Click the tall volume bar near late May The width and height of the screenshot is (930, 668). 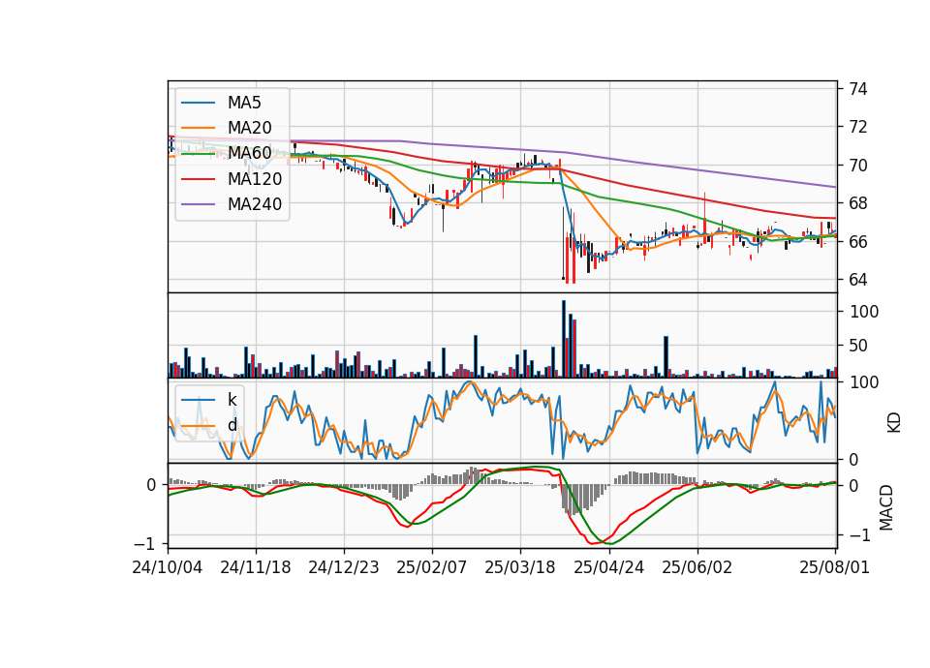[x=666, y=357]
